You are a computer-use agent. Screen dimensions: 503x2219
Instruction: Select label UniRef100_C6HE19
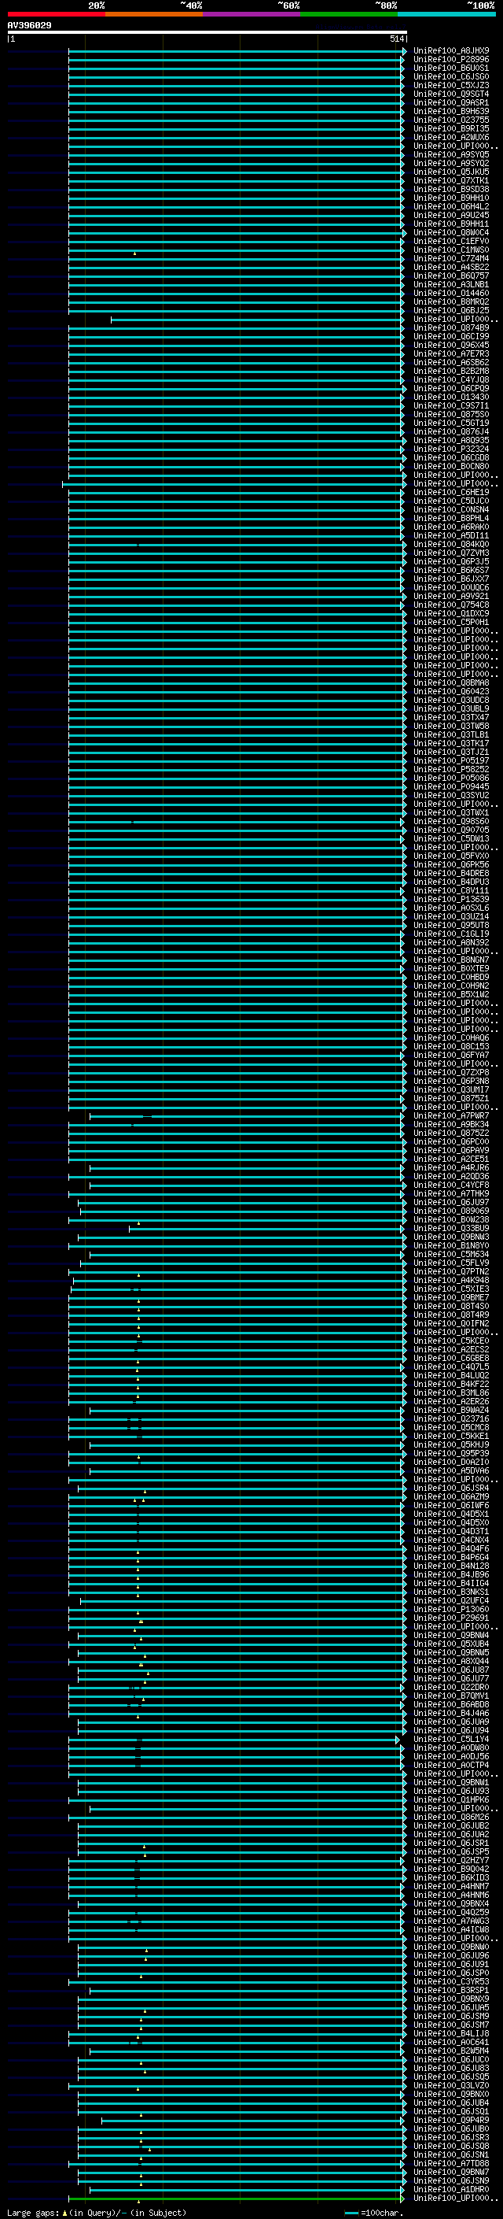(x=451, y=492)
